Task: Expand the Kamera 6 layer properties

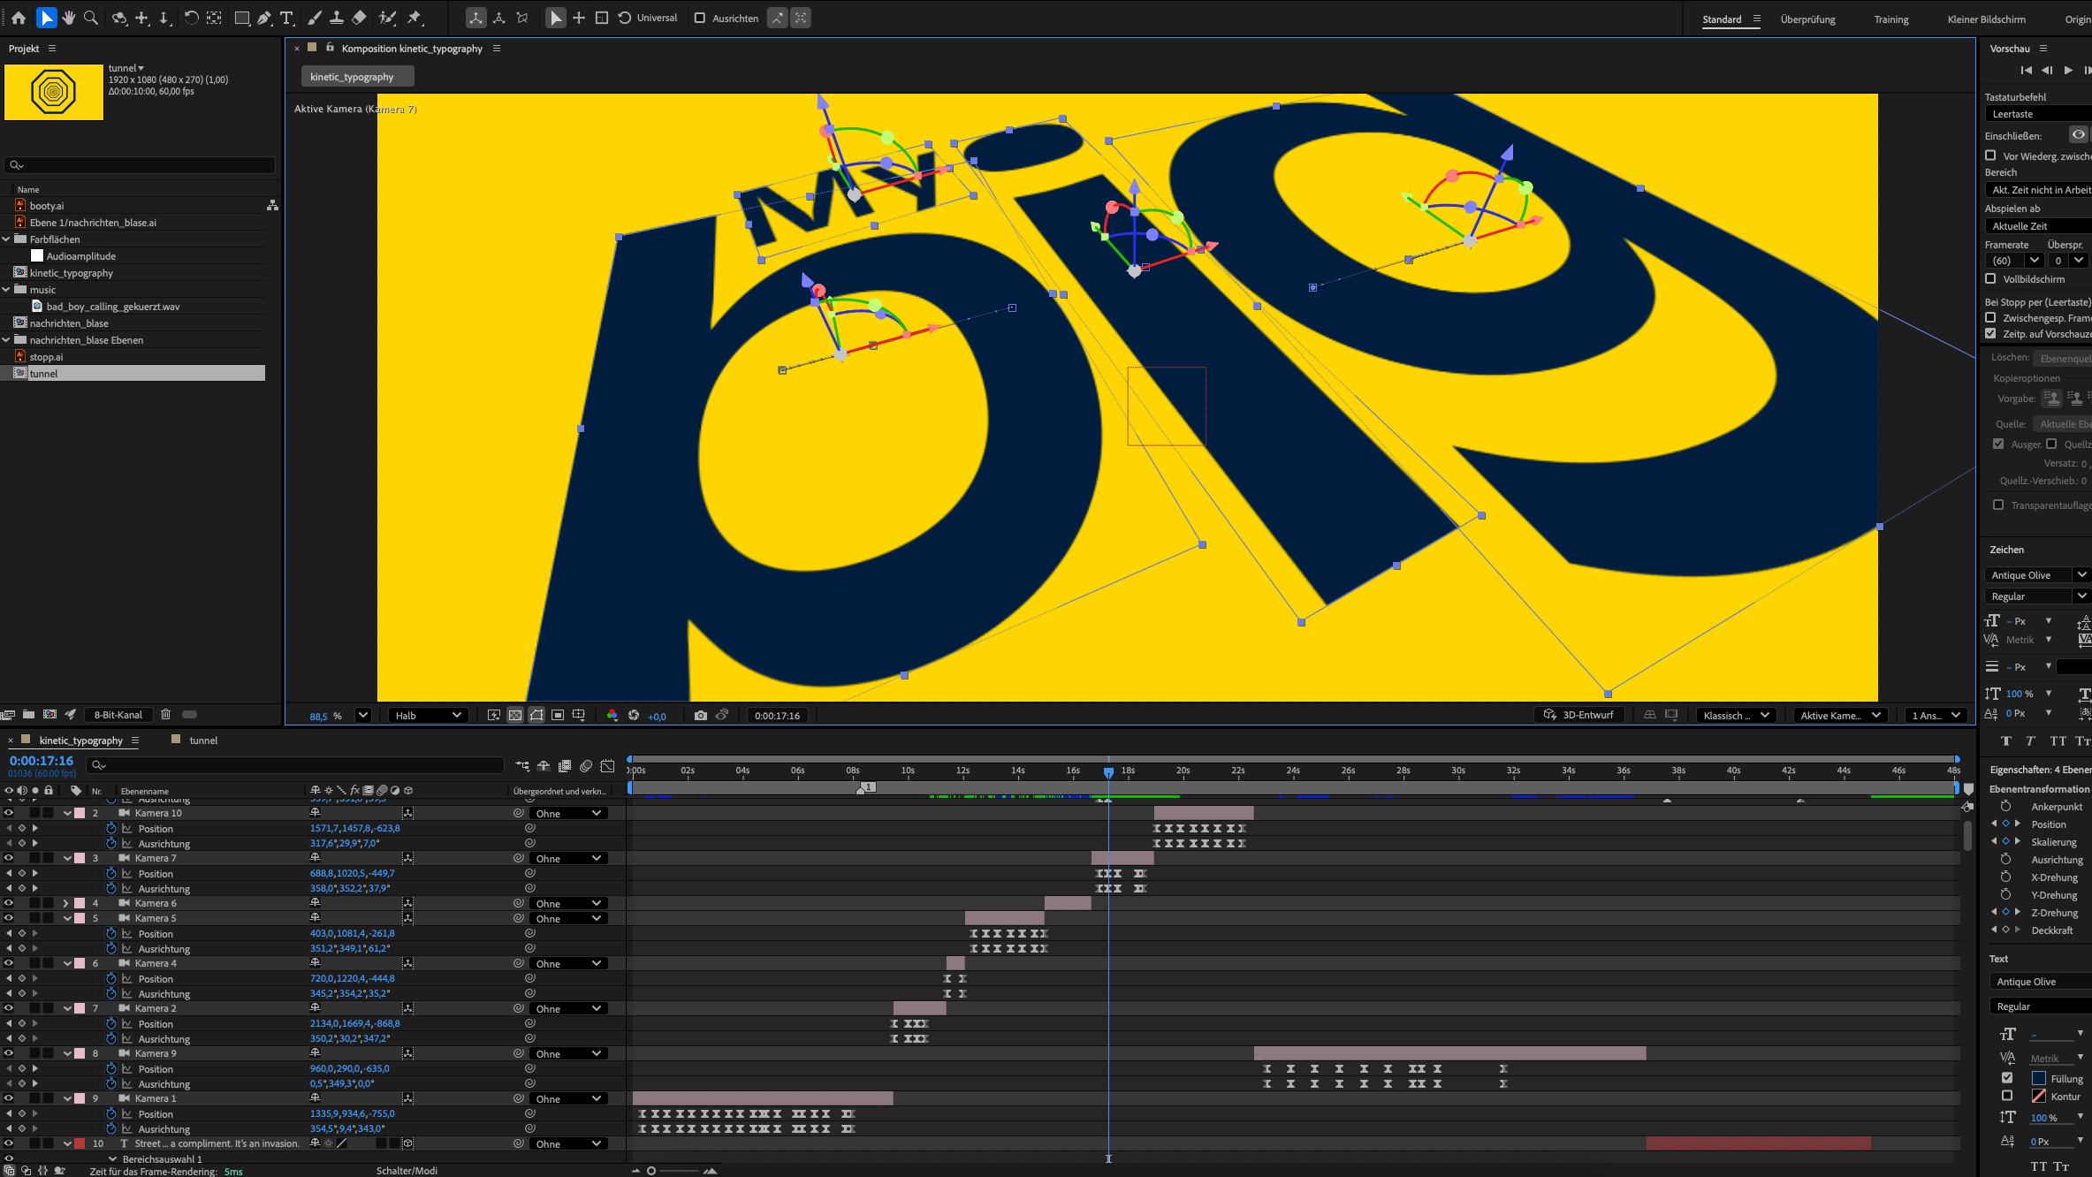Action: [x=66, y=903]
